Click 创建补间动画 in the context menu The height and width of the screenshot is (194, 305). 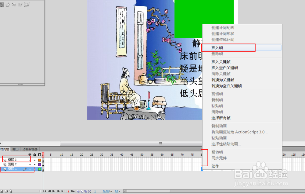point(242,28)
